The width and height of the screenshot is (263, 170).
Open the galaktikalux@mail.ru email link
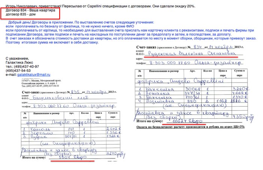point(34,75)
